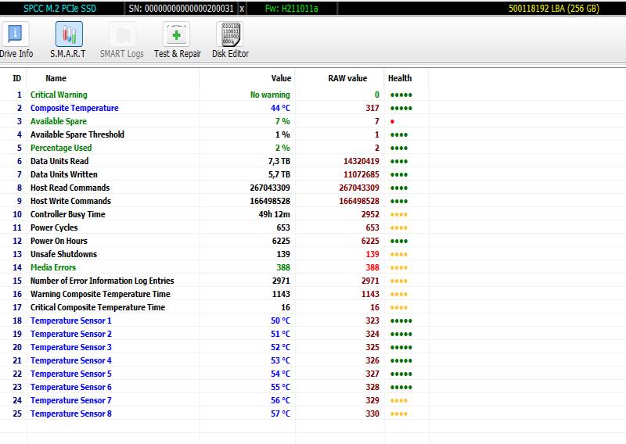The image size is (626, 444).
Task: Select the Temperature Sensor 8 row
Action: [x=70, y=414]
